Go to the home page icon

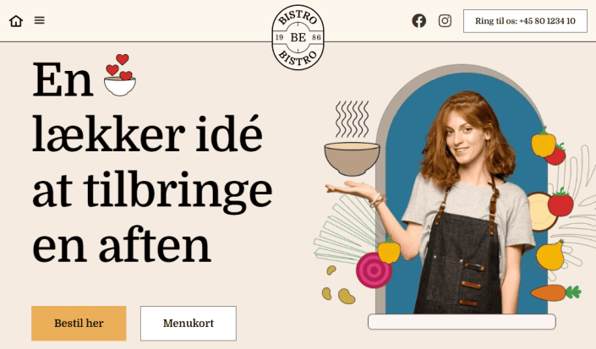(x=16, y=21)
